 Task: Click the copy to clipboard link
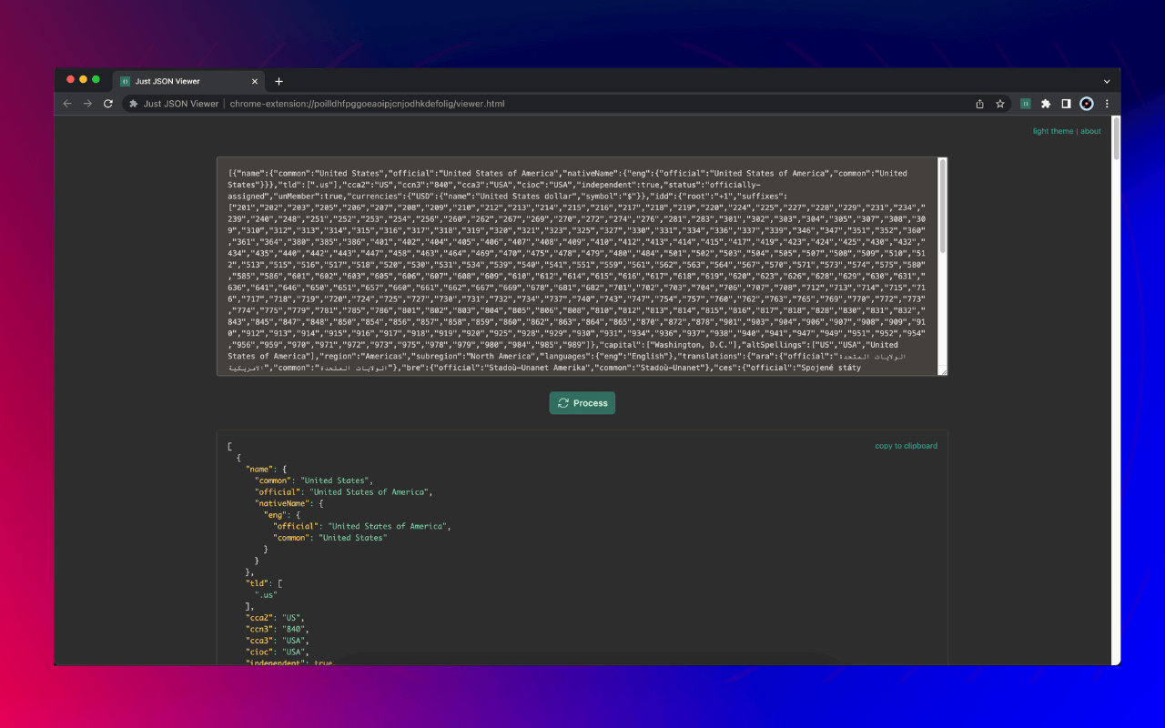click(x=906, y=445)
